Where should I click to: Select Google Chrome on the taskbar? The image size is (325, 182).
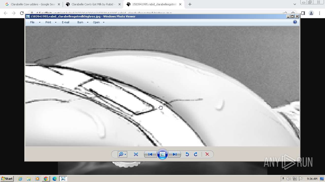click(x=46, y=179)
